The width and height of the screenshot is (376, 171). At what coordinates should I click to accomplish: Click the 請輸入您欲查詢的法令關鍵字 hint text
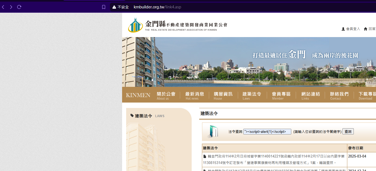pyautogui.click(x=317, y=132)
